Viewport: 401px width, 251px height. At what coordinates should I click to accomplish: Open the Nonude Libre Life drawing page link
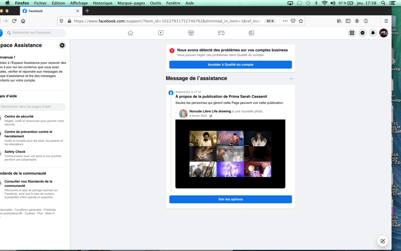(210, 111)
